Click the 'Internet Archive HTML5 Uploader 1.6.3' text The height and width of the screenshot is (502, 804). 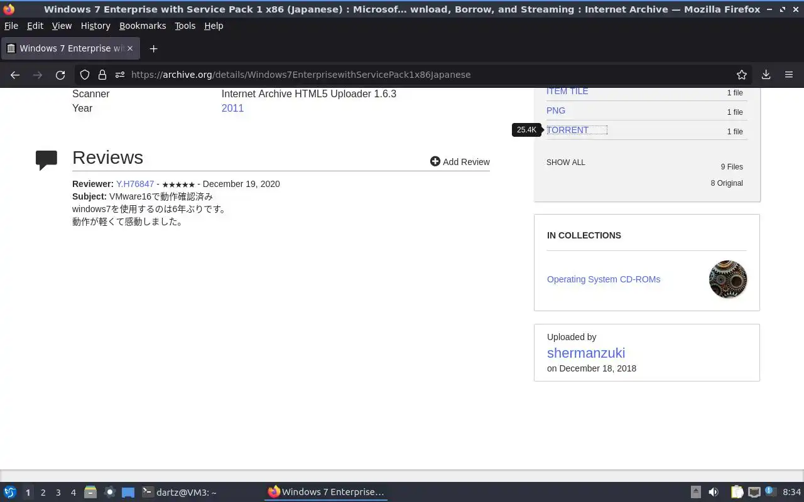[309, 93]
